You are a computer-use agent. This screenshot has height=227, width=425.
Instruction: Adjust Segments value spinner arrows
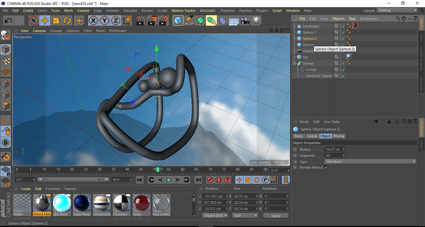(343, 156)
